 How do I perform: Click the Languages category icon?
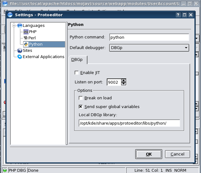tap(20, 26)
